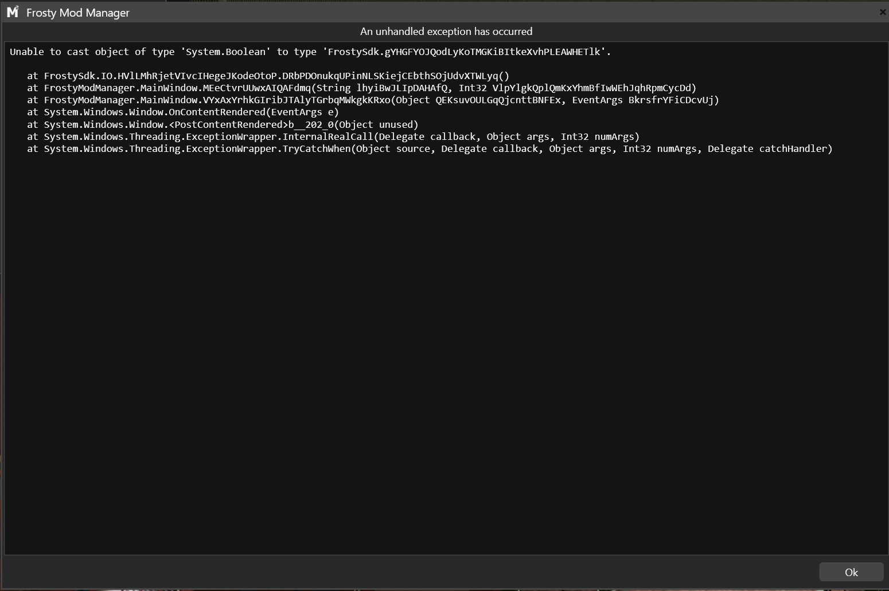Click the Frosty Mod Manager title text

click(78, 13)
